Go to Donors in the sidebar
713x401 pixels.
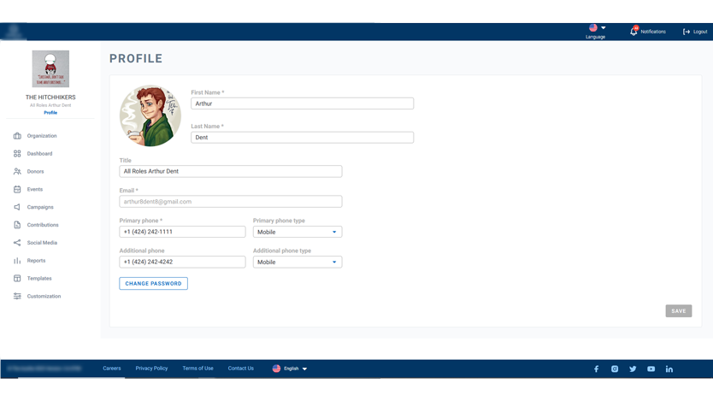[35, 172]
